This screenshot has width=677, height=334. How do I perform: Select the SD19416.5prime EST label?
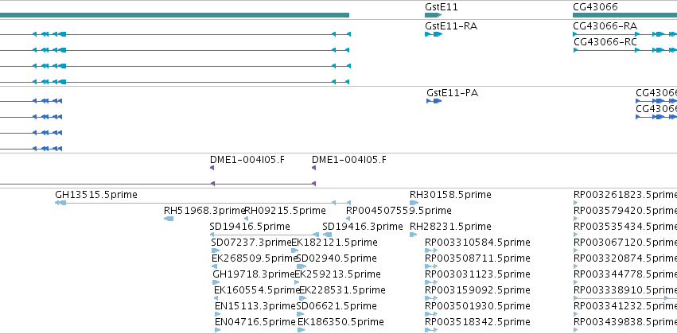point(250,227)
